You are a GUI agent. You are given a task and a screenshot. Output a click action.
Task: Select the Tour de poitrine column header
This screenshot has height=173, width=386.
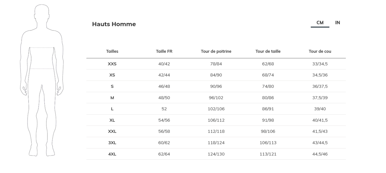point(216,52)
